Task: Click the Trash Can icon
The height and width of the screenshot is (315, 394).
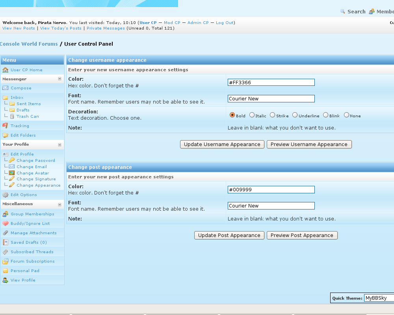Action: tap(12, 117)
